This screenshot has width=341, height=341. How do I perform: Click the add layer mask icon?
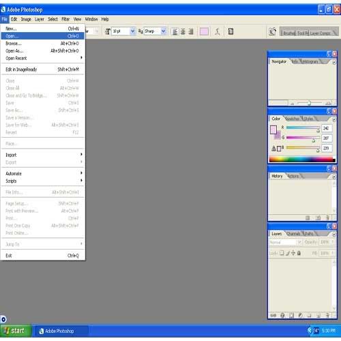[x=291, y=315]
